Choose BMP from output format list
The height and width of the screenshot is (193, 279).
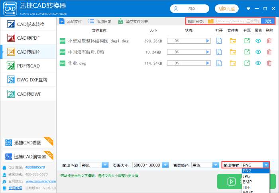(x=256, y=182)
